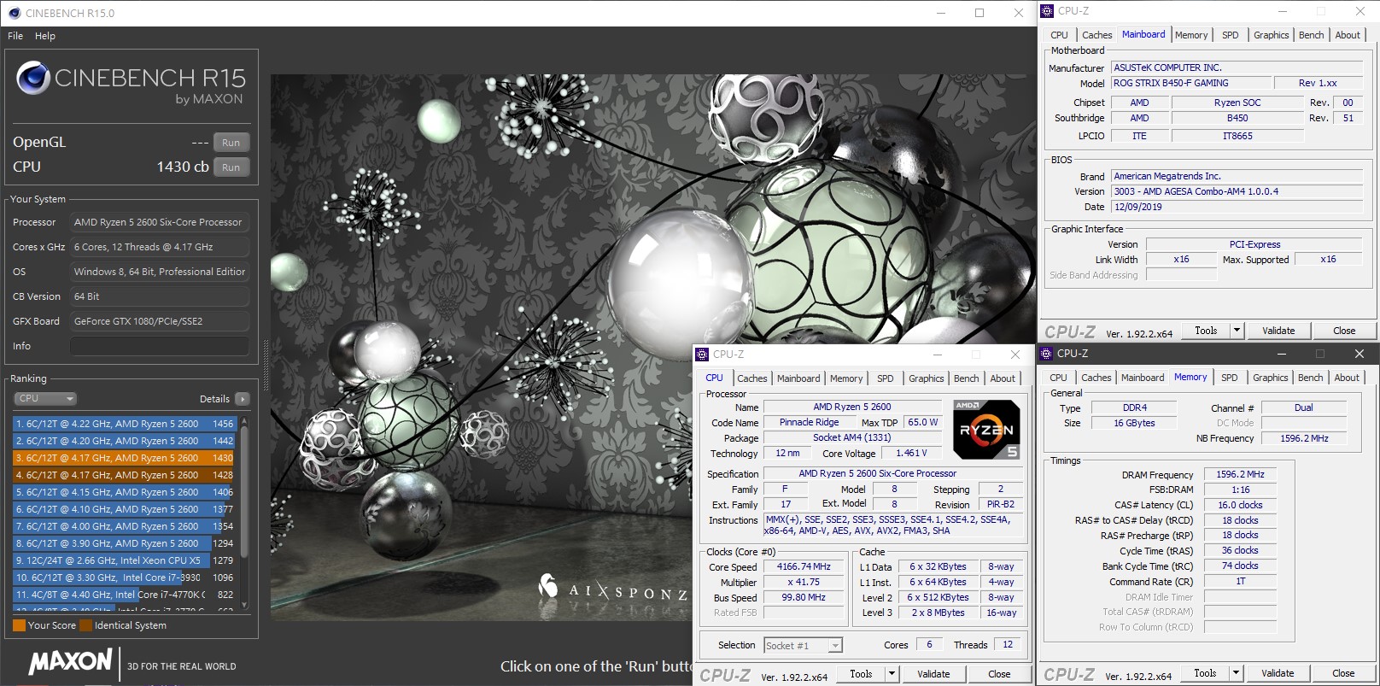Open Graphics tab in Memory CPU-Z window

1270,378
